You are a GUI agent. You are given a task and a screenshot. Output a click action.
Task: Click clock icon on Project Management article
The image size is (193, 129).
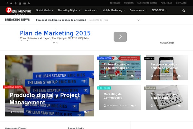(11, 112)
